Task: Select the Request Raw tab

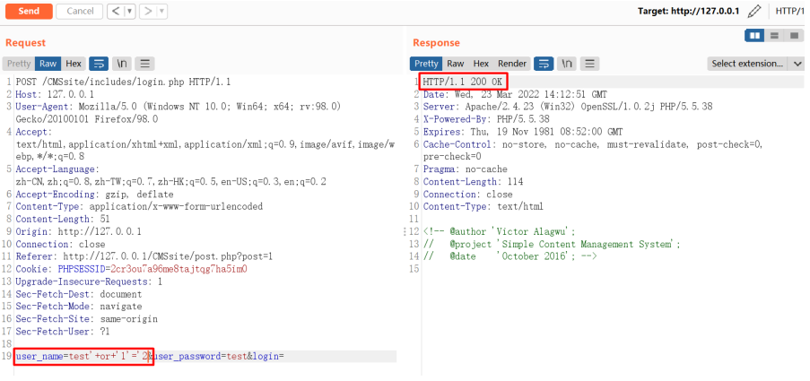Action: point(48,64)
